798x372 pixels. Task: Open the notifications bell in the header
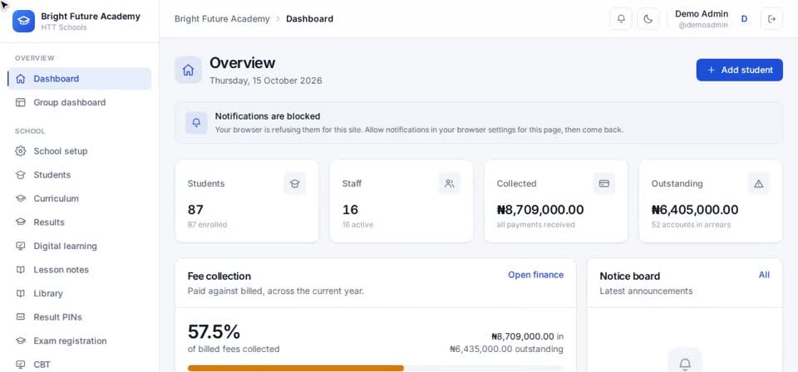coord(621,19)
